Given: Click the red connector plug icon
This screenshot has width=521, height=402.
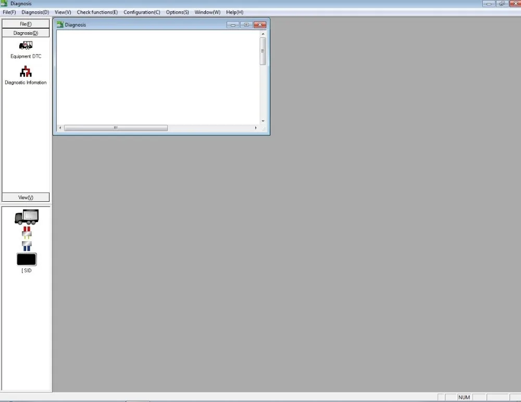Looking at the screenshot, I should coord(27,233).
